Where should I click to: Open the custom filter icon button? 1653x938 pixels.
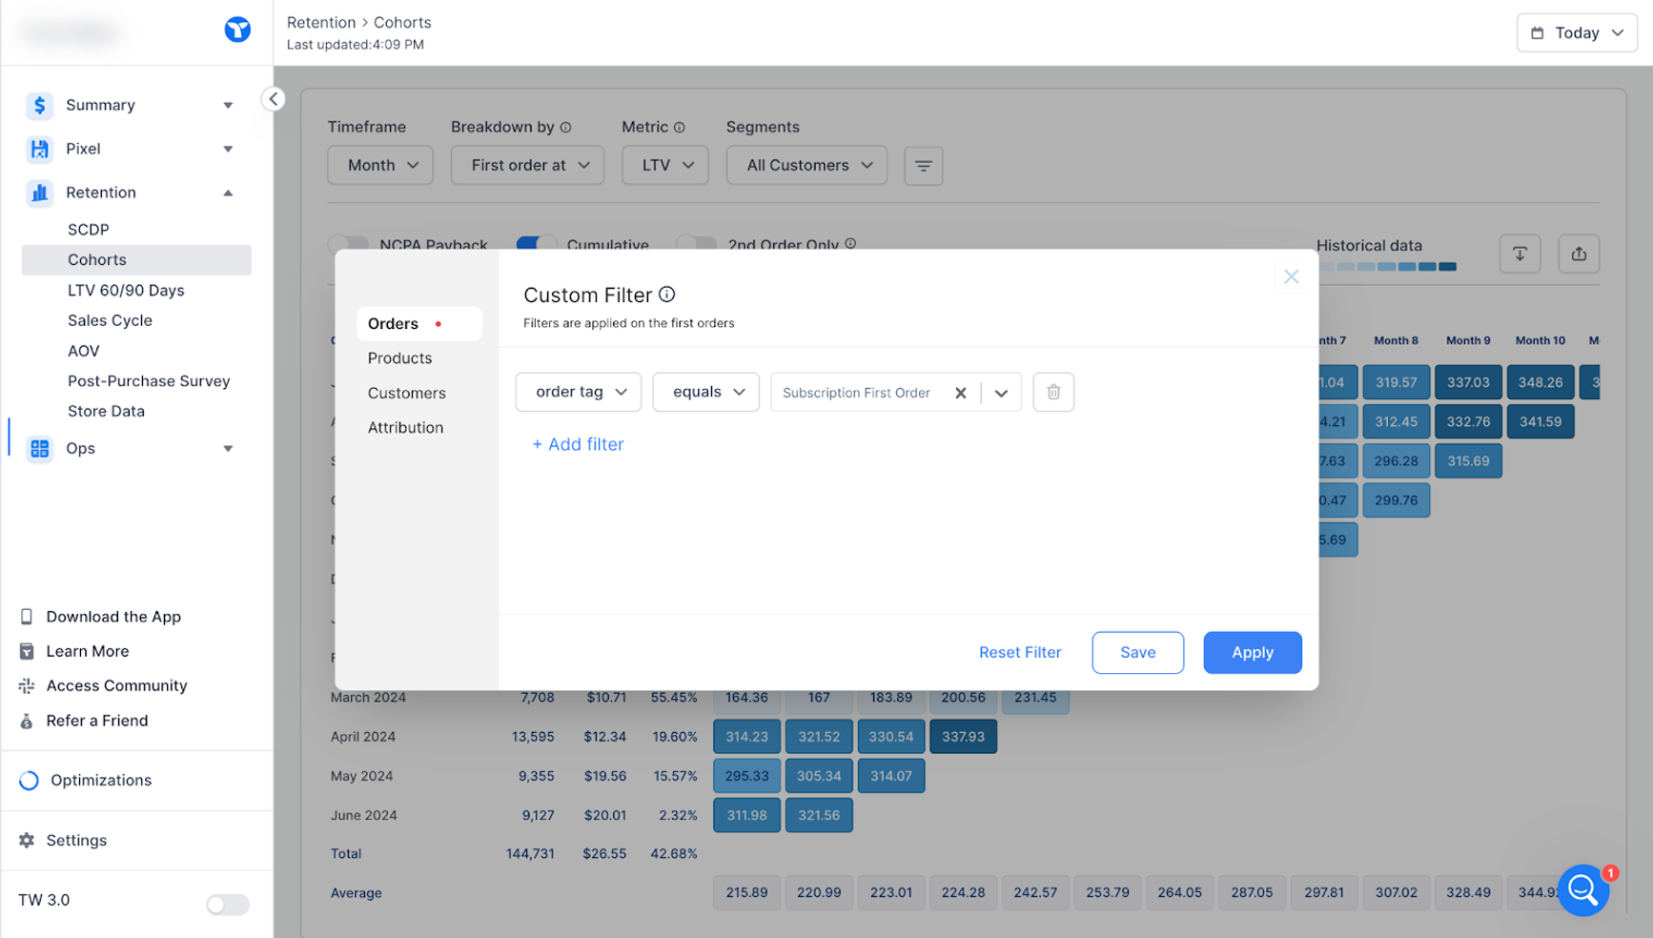[x=923, y=166]
